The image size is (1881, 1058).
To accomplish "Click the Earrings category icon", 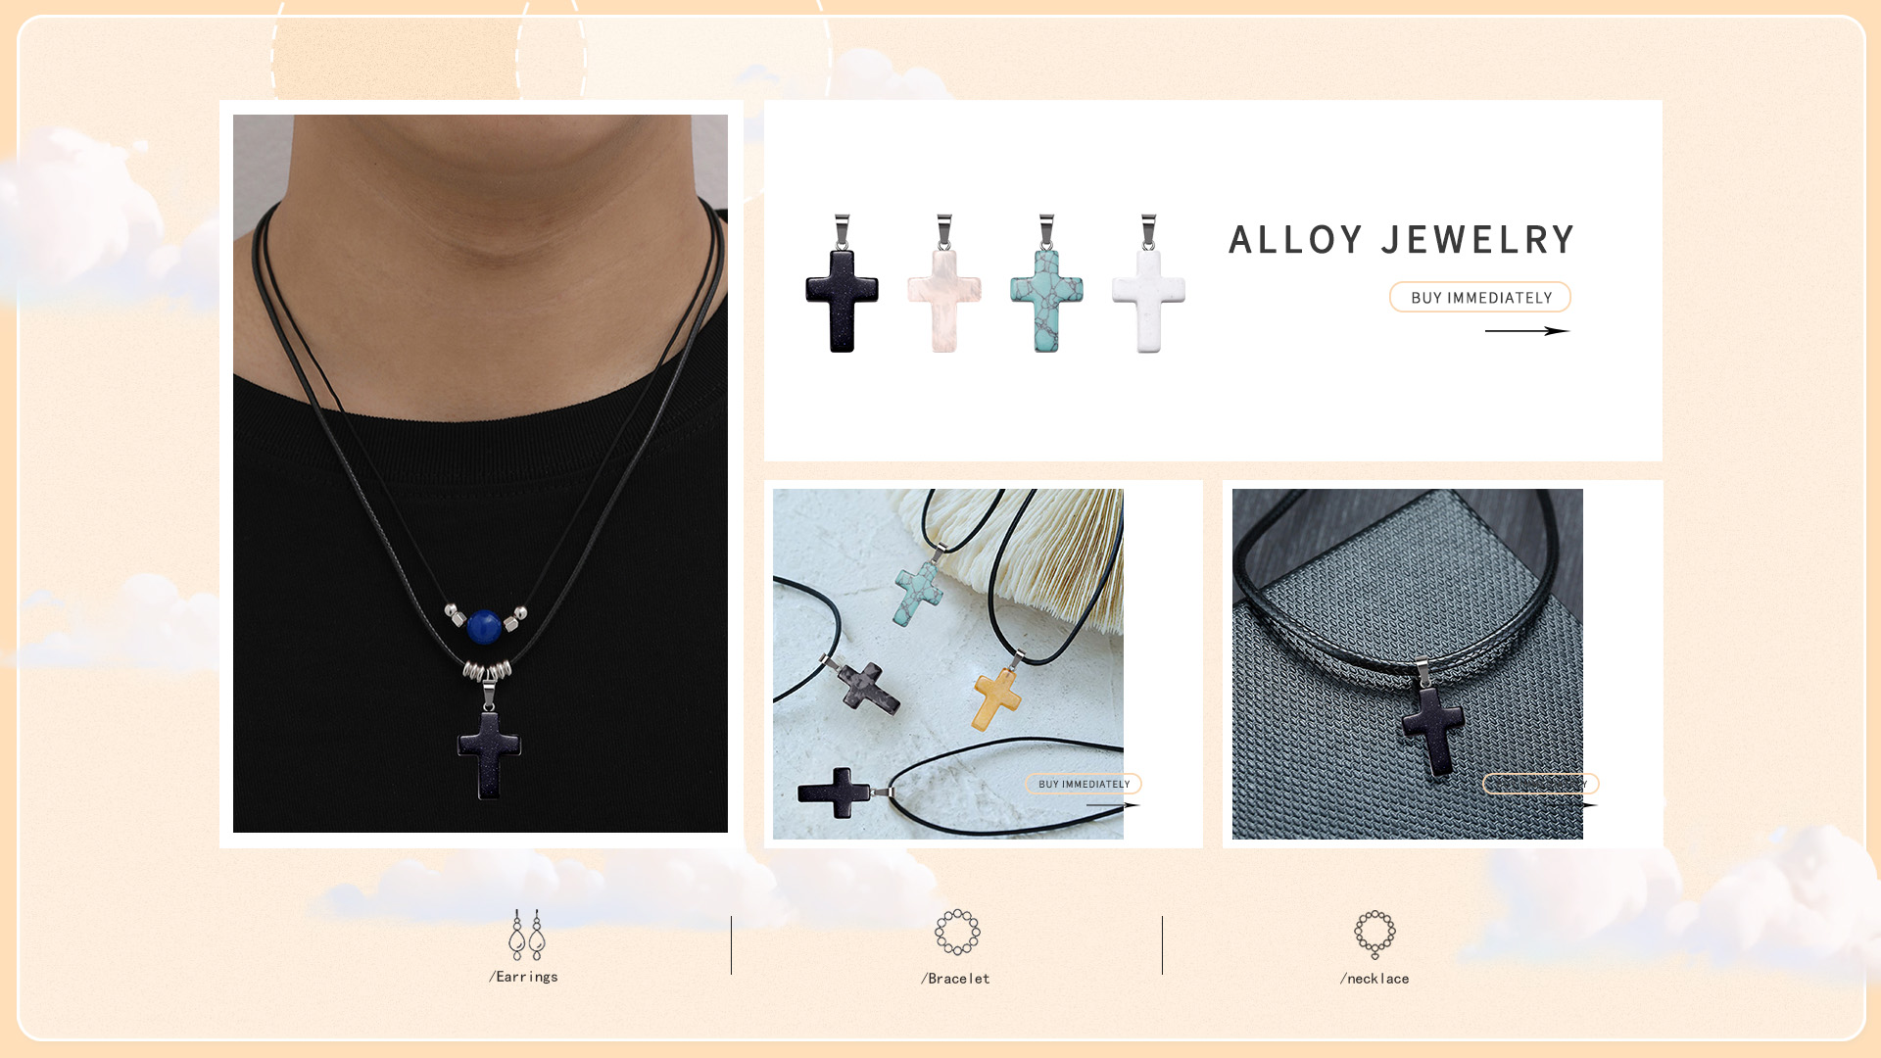I will click(x=527, y=935).
